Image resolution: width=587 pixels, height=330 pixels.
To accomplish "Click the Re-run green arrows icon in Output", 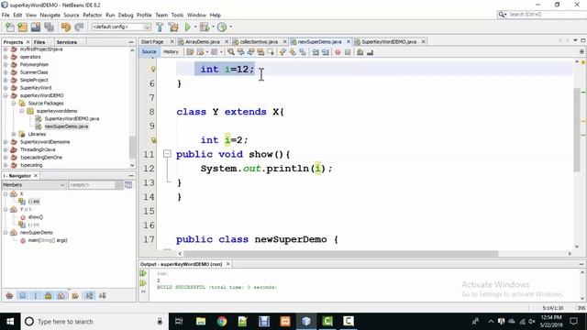I will pyautogui.click(x=143, y=273).
